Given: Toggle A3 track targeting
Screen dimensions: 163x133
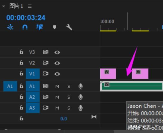Looking at the screenshot, I should coord(33,108).
